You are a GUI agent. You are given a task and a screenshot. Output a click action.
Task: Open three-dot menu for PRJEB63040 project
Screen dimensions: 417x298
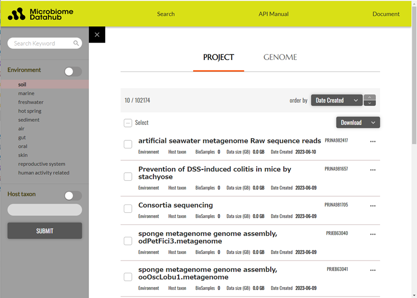pos(373,234)
